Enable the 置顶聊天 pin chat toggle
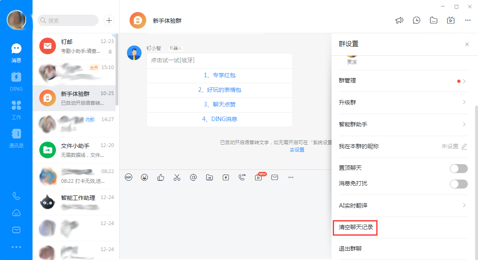Screen dimensions: 478x260 [x=459, y=168]
